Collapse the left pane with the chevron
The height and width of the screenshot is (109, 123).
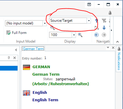pyautogui.click(x=16, y=50)
